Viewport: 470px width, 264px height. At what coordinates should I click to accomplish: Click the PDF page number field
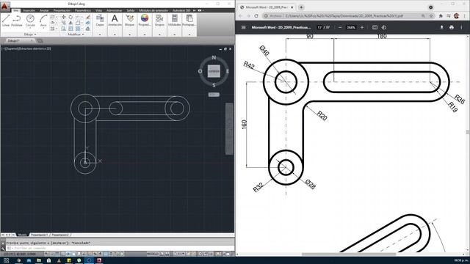[x=319, y=28]
